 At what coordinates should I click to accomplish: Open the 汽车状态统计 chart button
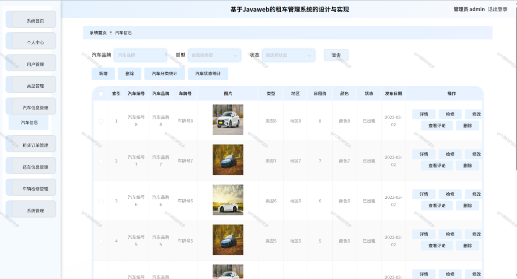coord(208,74)
